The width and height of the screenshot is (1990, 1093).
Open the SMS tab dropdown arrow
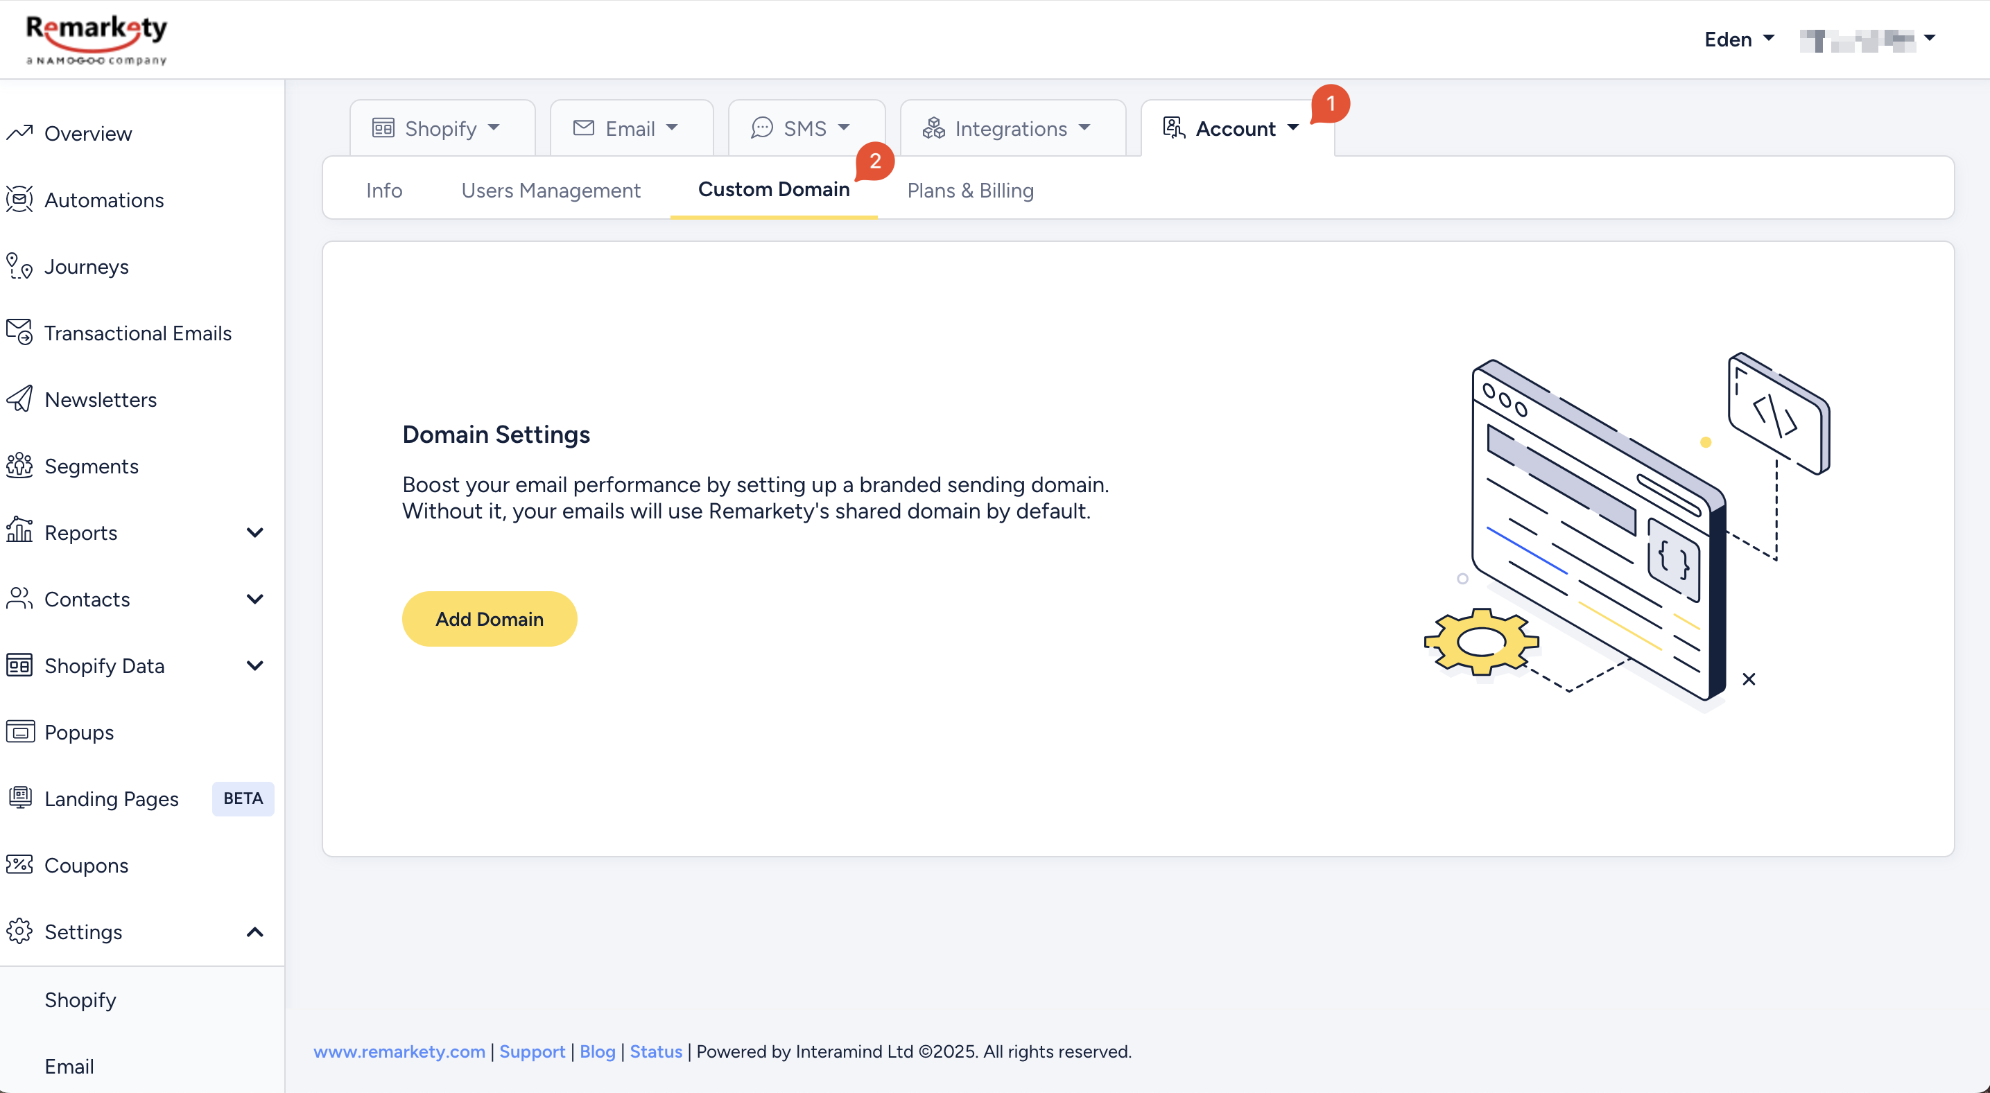tap(844, 128)
